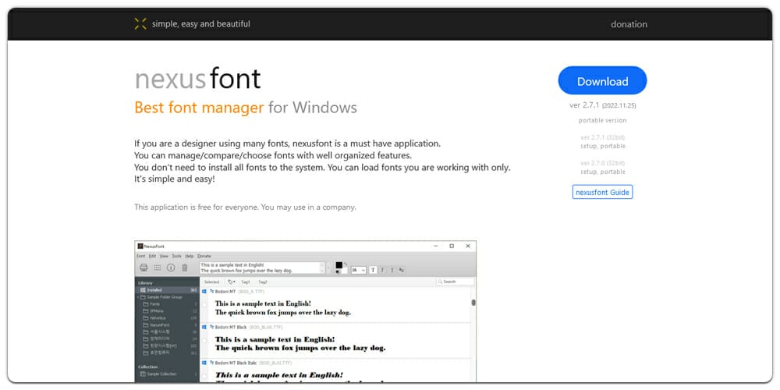Click the yellow logo icon in header

[x=140, y=24]
